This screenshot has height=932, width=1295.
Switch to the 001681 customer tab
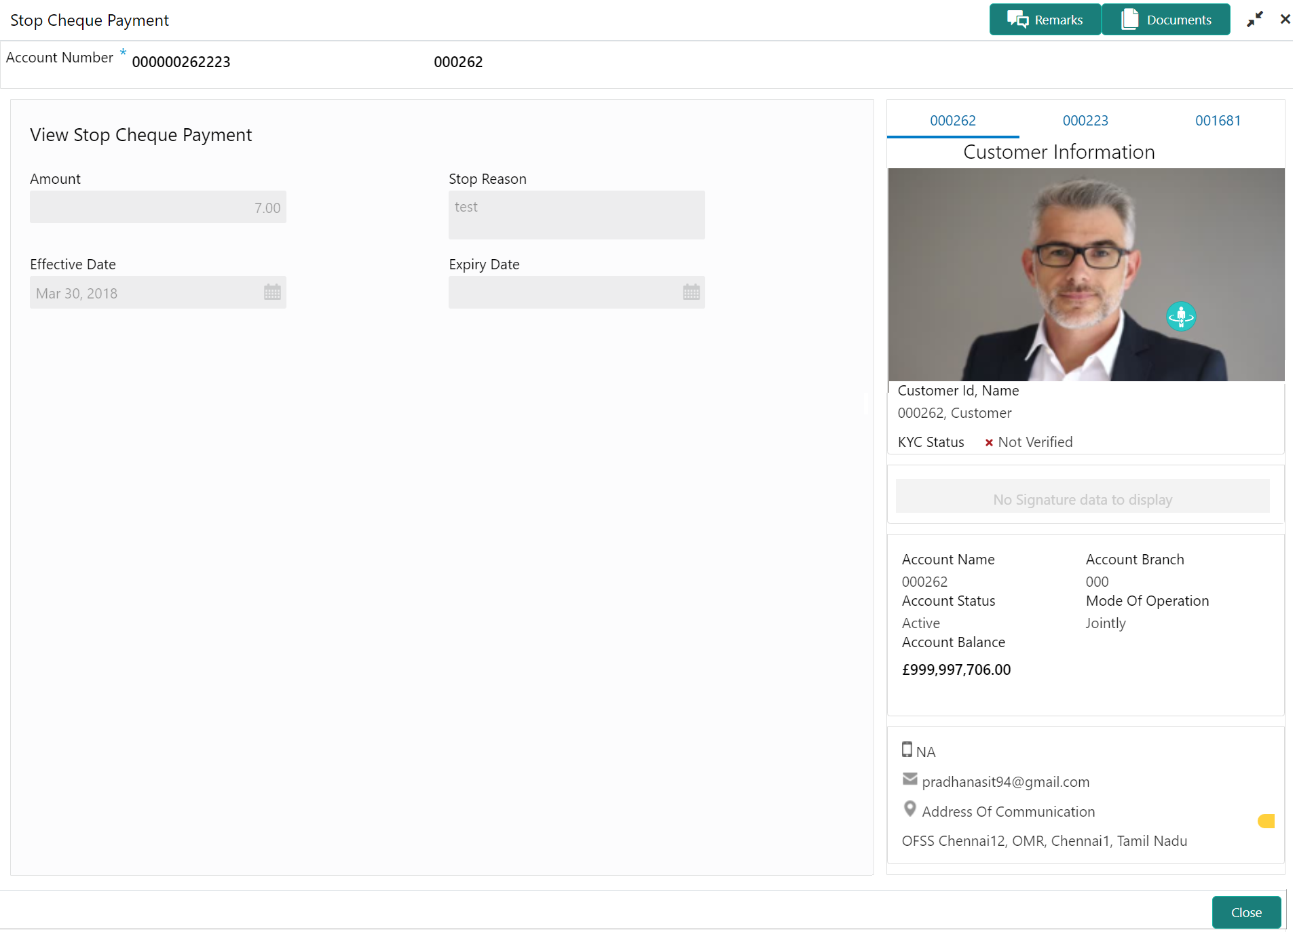[x=1218, y=121]
